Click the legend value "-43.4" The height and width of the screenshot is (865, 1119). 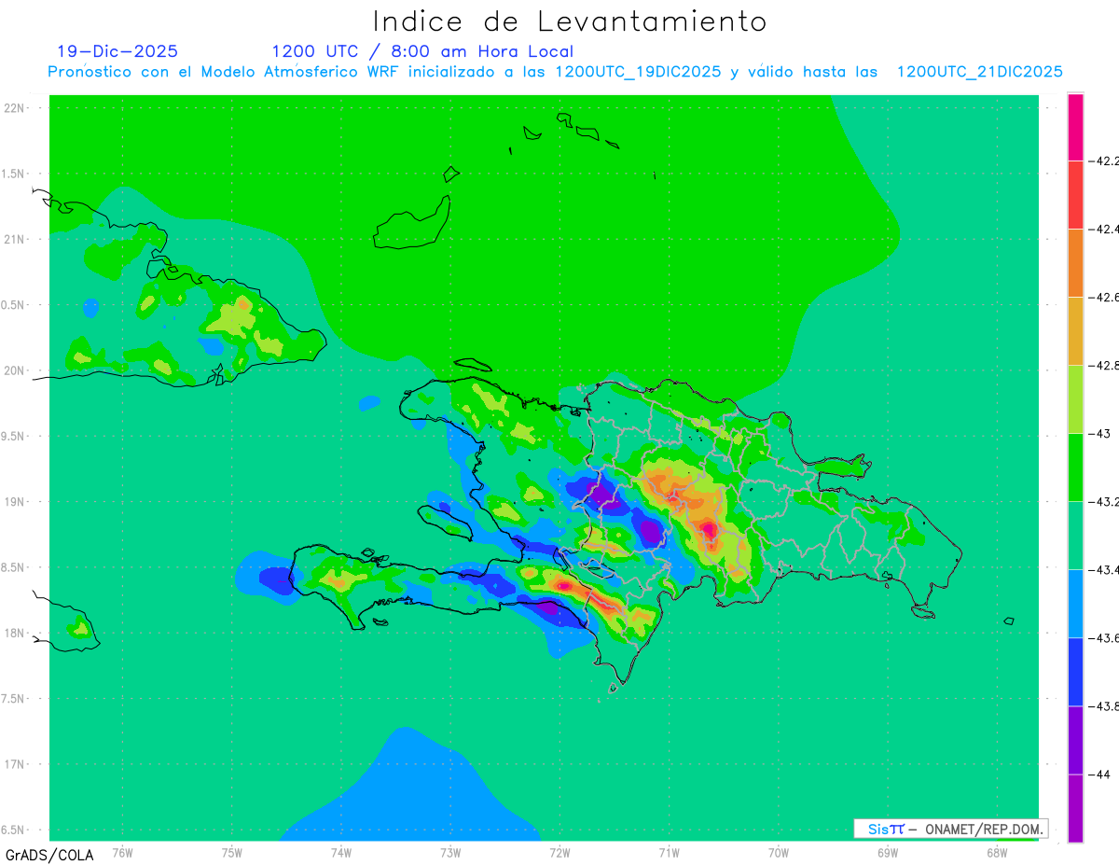tap(1106, 569)
